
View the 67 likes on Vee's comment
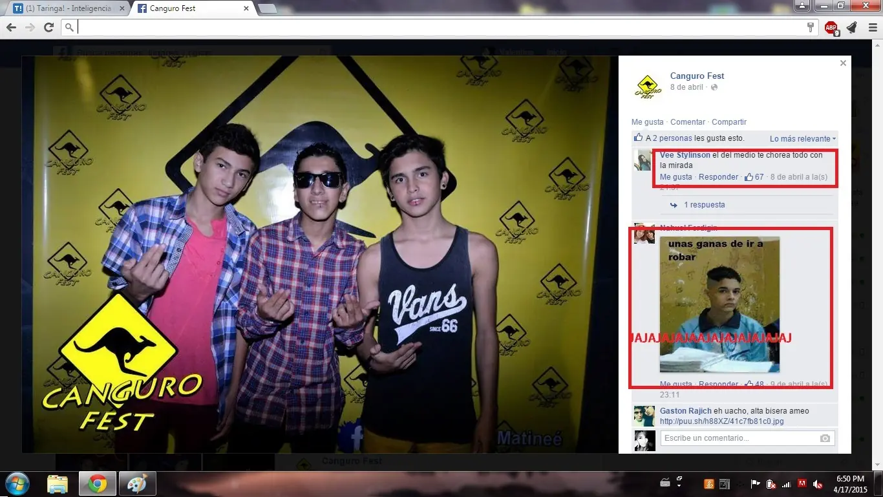(754, 177)
